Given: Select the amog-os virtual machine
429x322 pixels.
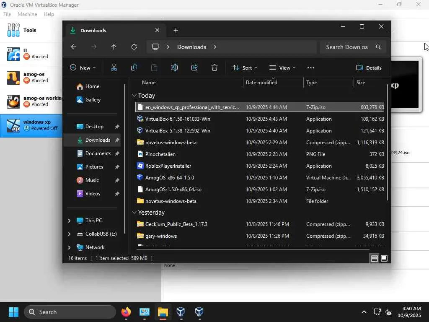Looking at the screenshot, I should 31,78.
